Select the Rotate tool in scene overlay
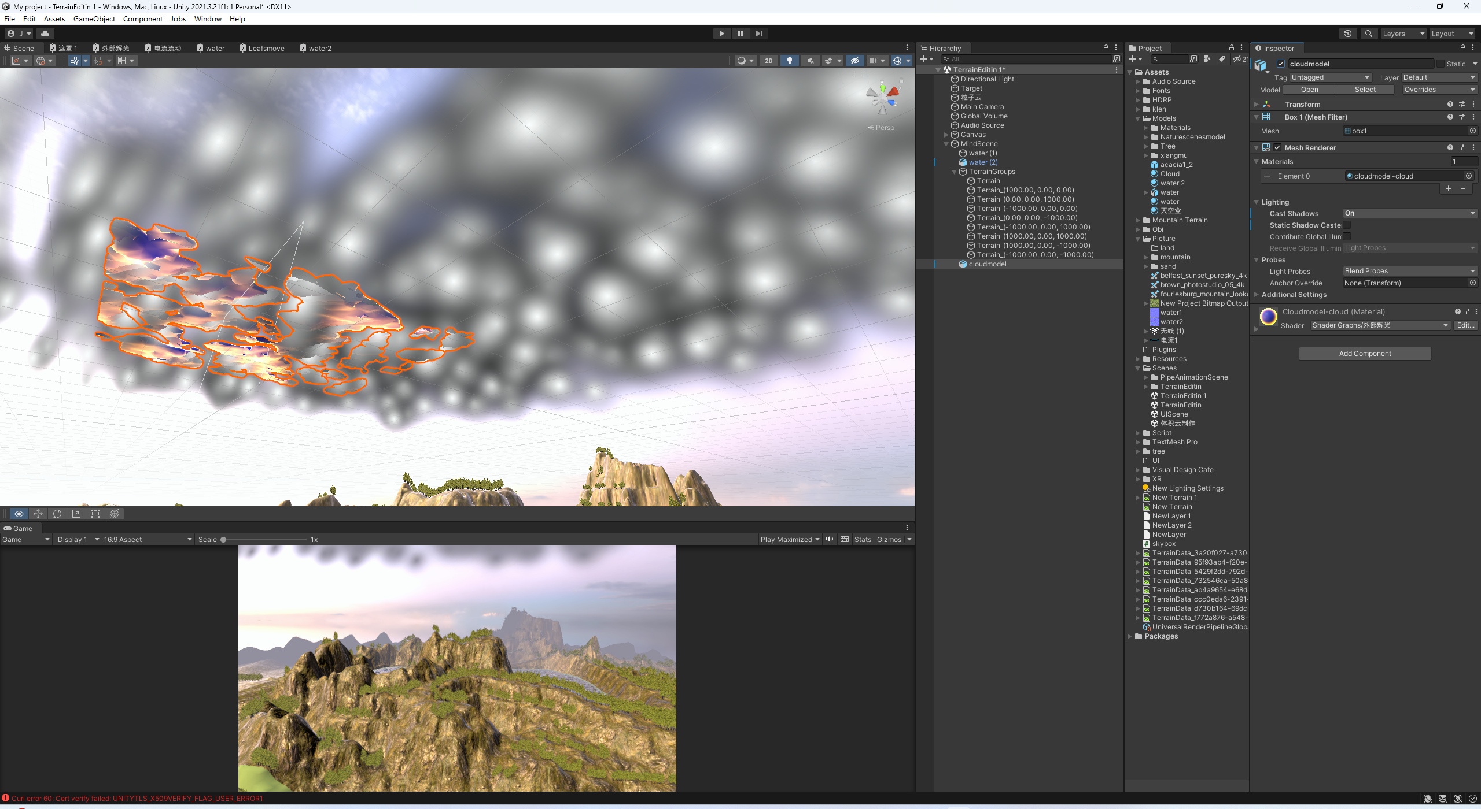Viewport: 1481px width, 809px height. click(57, 514)
